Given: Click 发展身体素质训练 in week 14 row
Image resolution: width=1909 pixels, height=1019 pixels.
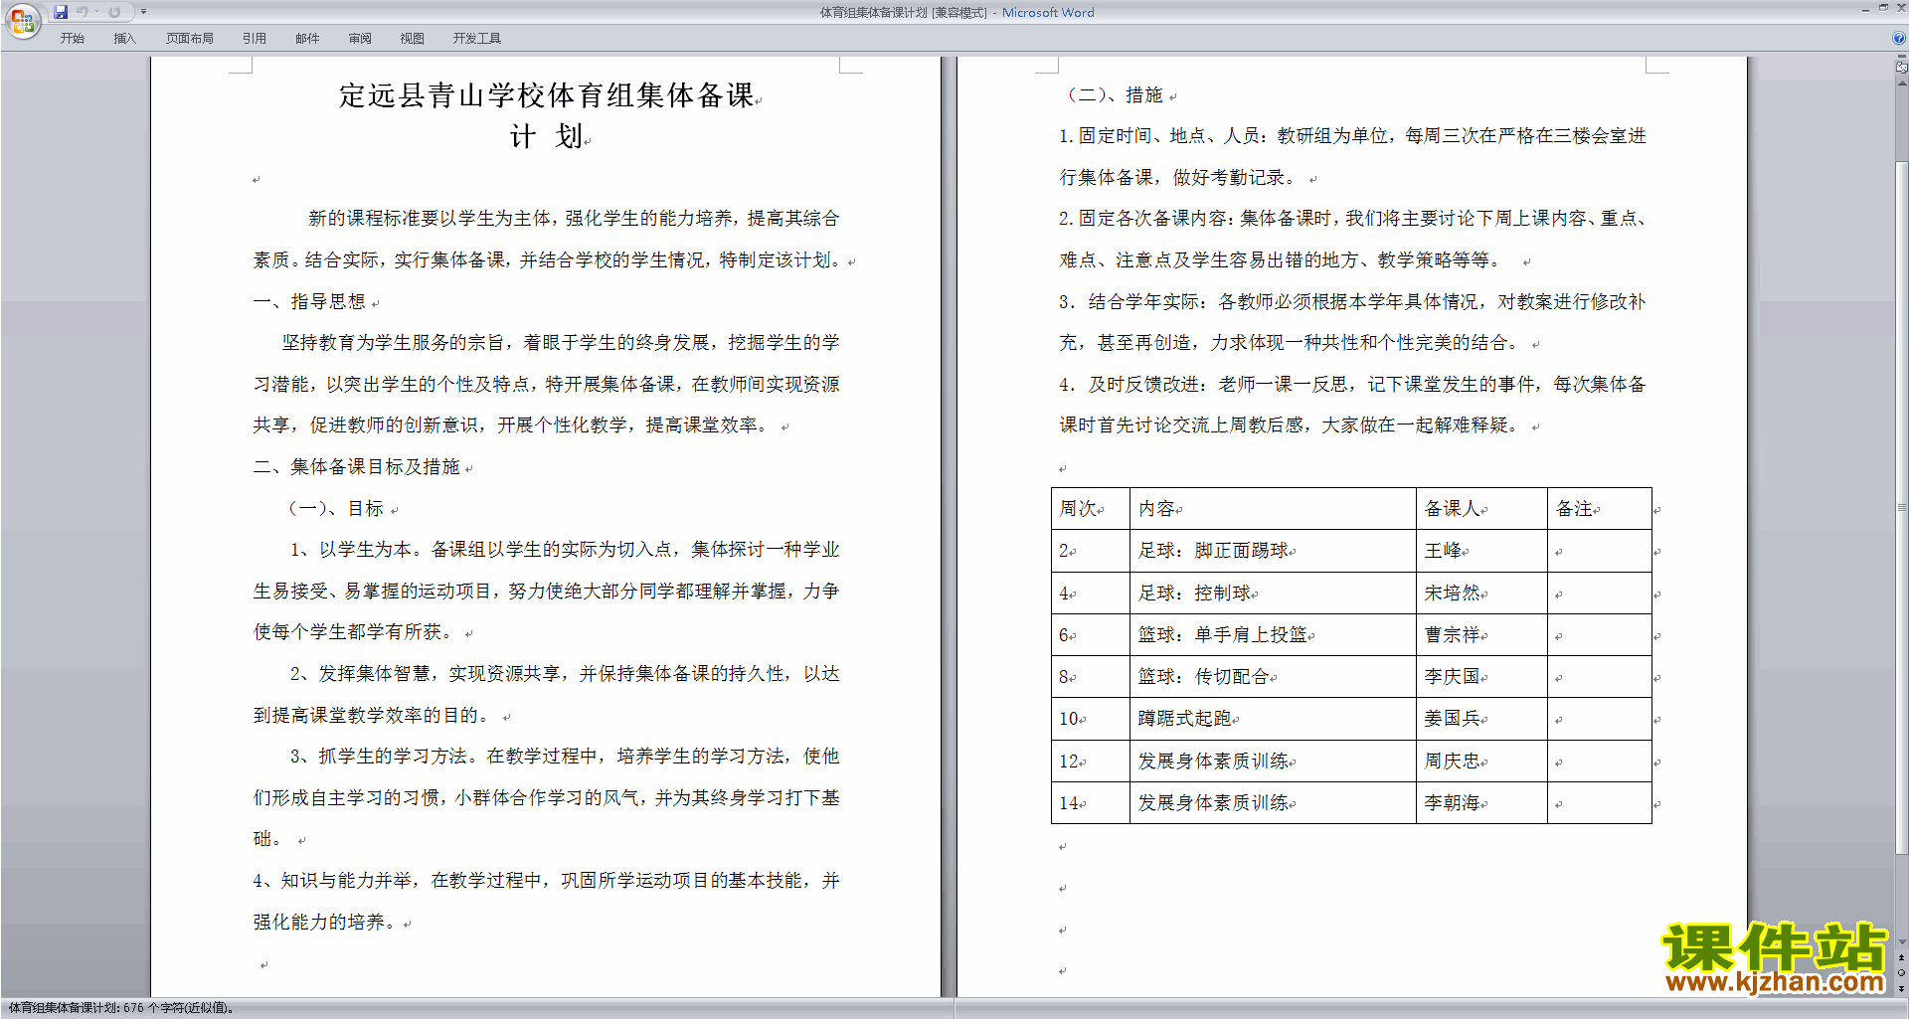Looking at the screenshot, I should 1214,802.
